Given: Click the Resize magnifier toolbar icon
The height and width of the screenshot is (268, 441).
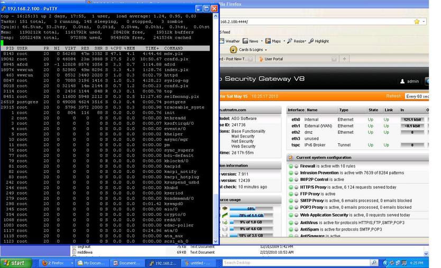Looking at the screenshot, I should pos(290,41).
